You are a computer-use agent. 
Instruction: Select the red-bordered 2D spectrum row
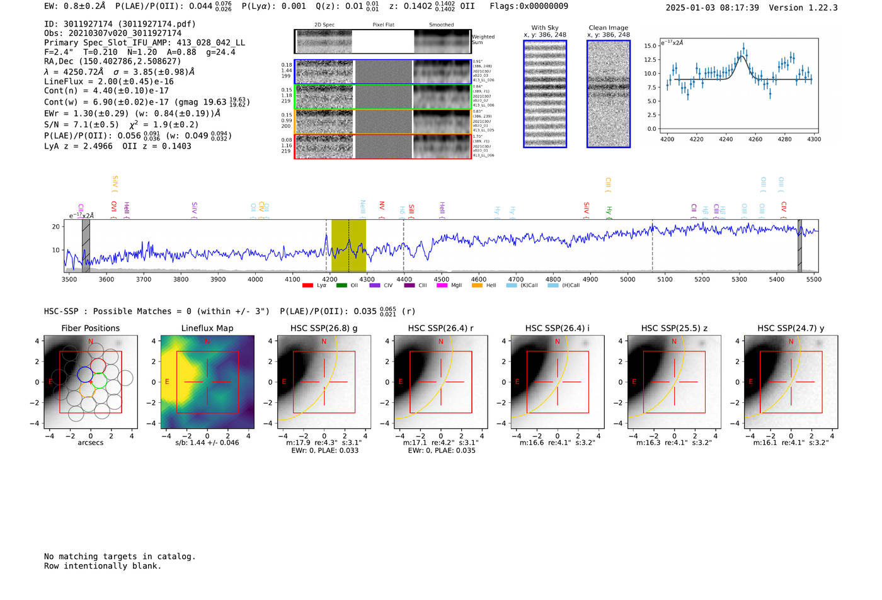point(382,147)
